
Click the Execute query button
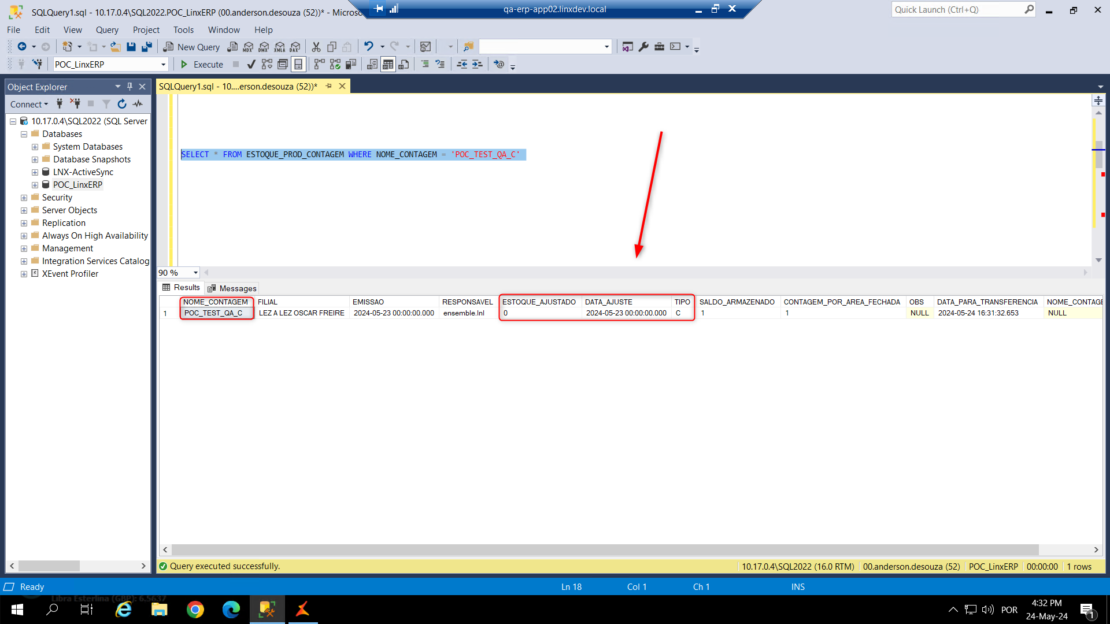pyautogui.click(x=202, y=64)
